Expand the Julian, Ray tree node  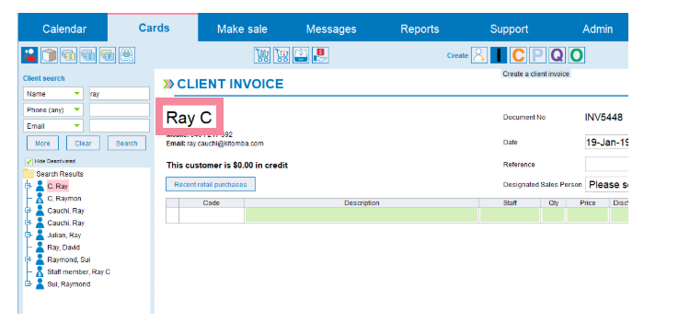[x=28, y=235]
